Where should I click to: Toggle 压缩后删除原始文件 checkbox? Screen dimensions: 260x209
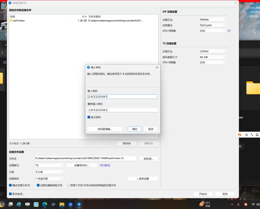(x=38, y=185)
